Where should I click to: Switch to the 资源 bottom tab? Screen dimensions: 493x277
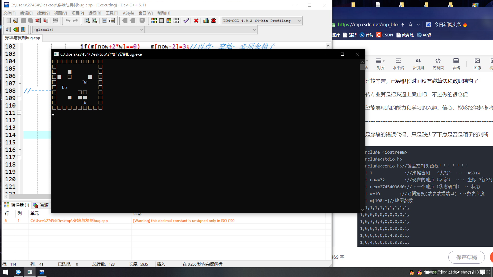[41, 205]
